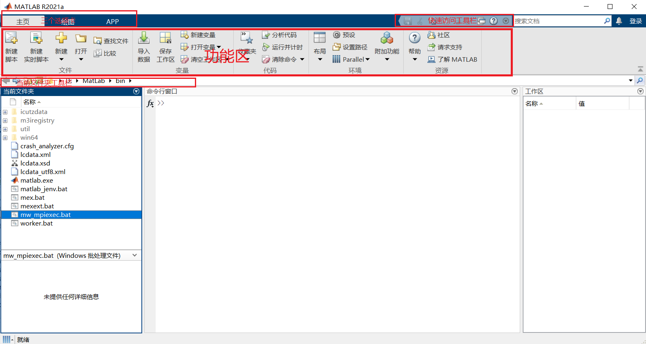Click Run and Time (运行并计时)
The width and height of the screenshot is (646, 344).
(x=282, y=47)
